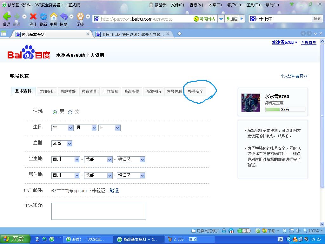Image resolution: width=325 pixels, height=244 pixels.
Task: Open 工作信息 tab
Action: pos(110,91)
